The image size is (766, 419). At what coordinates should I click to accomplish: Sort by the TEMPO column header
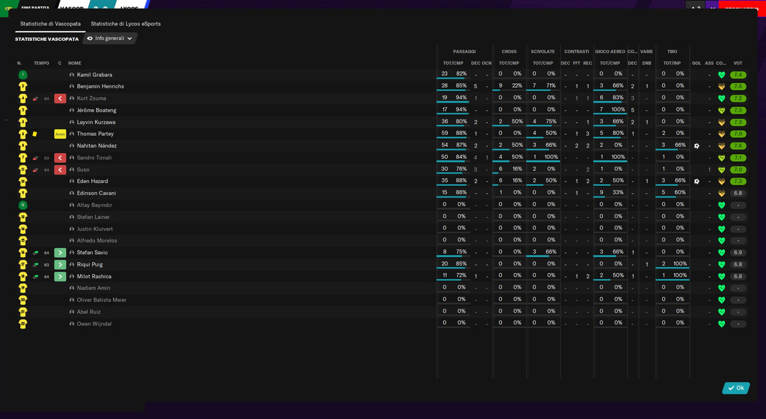[x=41, y=63]
